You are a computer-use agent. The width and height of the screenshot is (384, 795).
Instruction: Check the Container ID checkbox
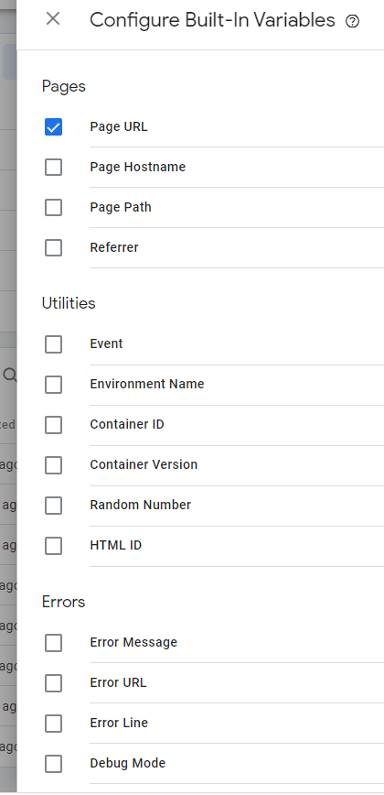click(54, 425)
